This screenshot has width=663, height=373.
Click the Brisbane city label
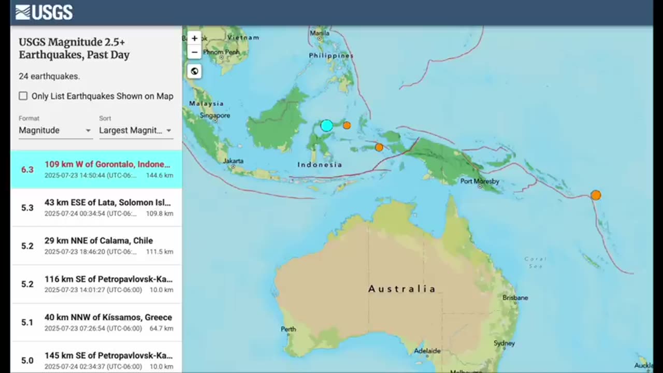515,298
